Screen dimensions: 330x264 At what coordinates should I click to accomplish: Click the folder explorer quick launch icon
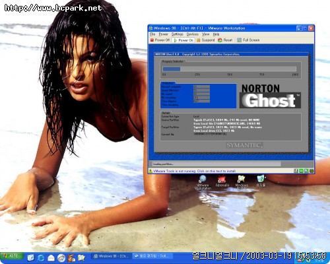81,257
